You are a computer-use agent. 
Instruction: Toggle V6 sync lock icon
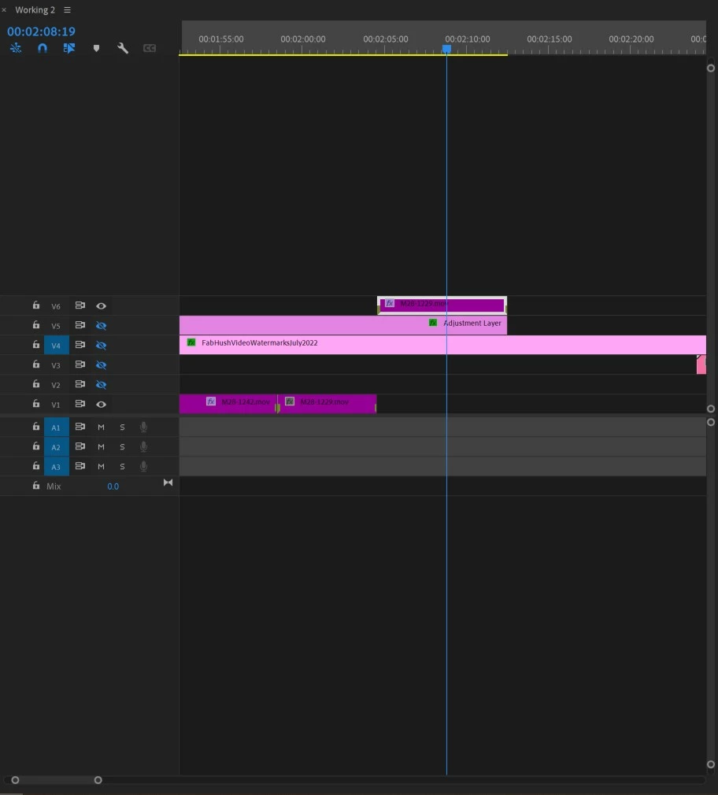click(80, 305)
